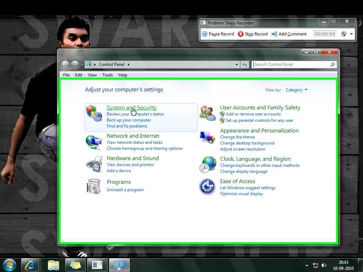Open the Uninstall a program link
This screenshot has height=272, width=363.
(125, 189)
